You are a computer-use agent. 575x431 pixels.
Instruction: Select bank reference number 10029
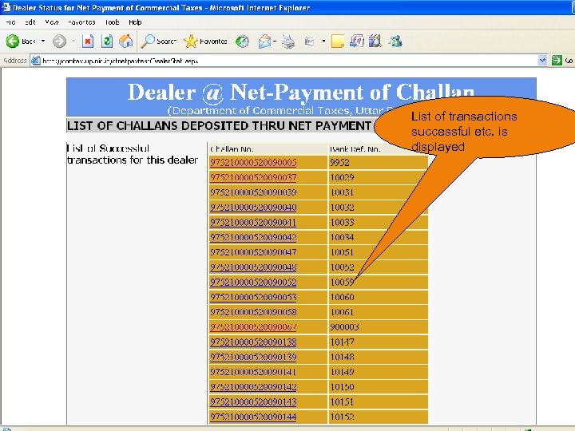[x=342, y=177]
